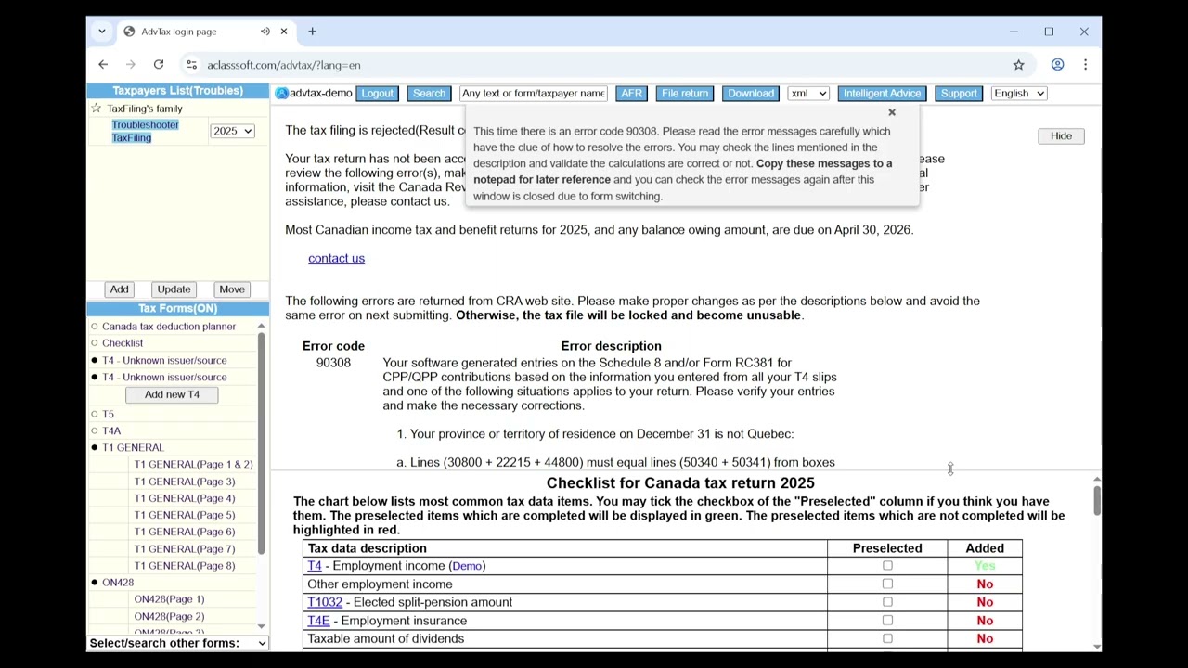Screen dimensions: 1188x668
Task: Tick Preselected for T1032 Elected split-pension amount
Action: point(887,602)
